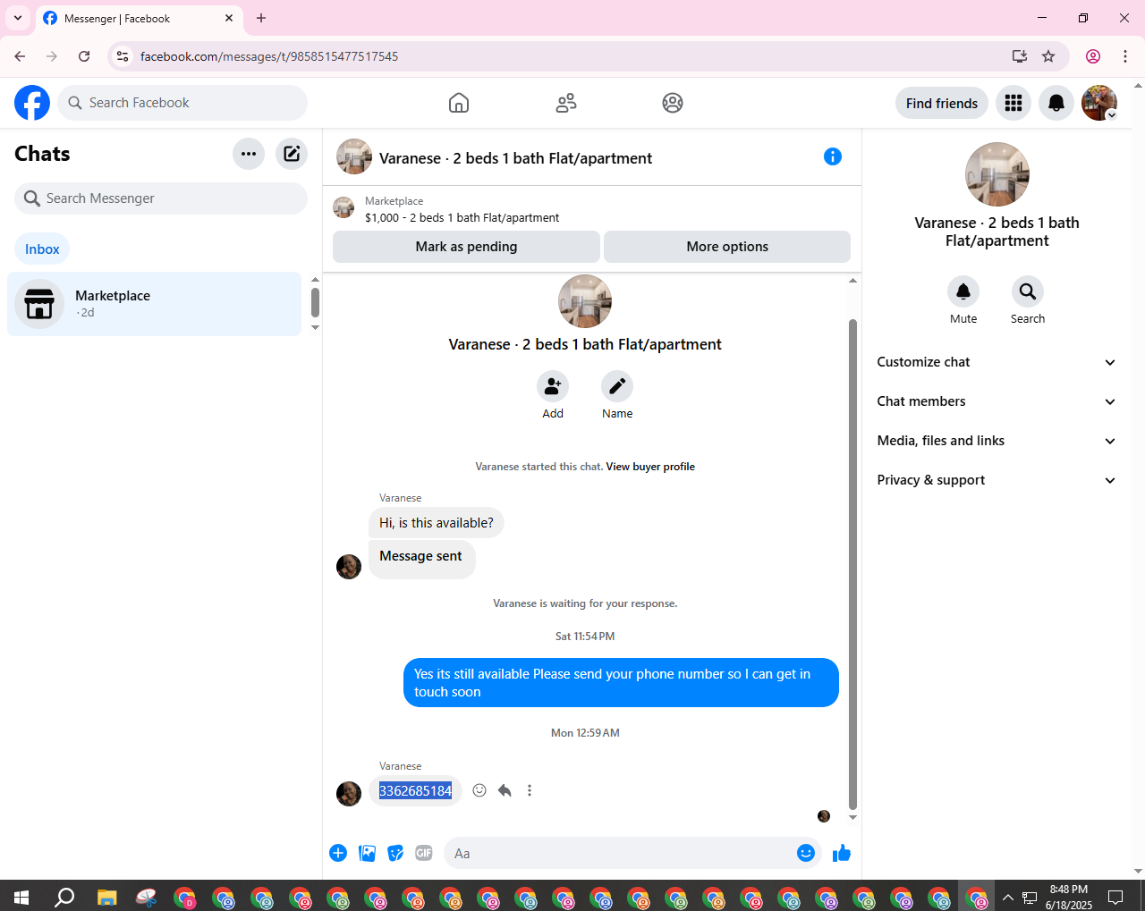Open the emoji picker in message box
Image resolution: width=1145 pixels, height=911 pixels.
(x=806, y=853)
